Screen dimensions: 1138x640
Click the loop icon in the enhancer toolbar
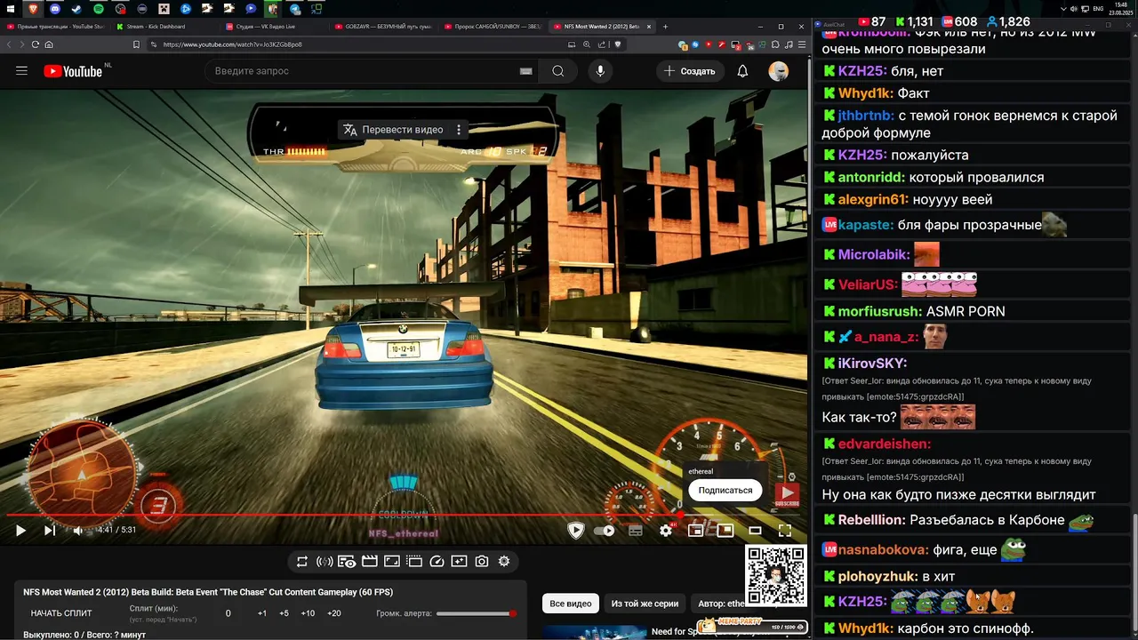[x=302, y=562]
